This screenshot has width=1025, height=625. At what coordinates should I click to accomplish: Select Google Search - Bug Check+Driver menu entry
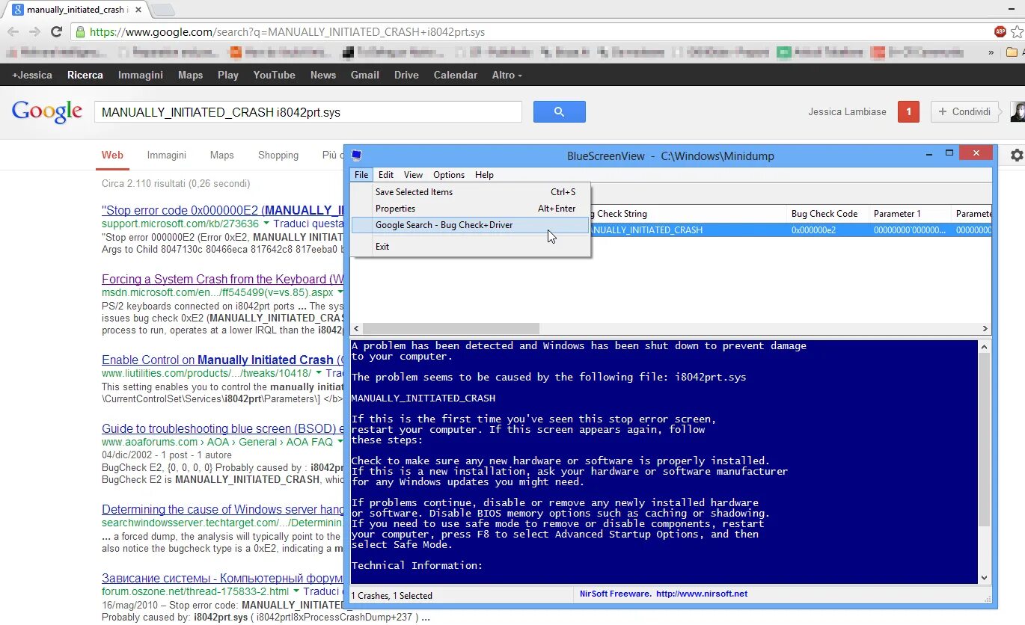point(444,224)
